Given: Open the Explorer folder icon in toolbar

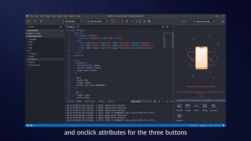Looking at the screenshot, I should (28, 21).
